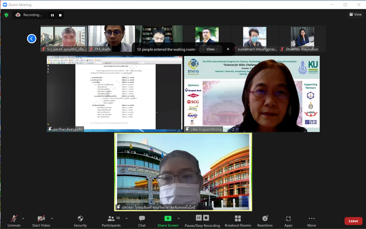This screenshot has height=229, width=366.
Task: Open the Reactions menu
Action: (x=265, y=221)
